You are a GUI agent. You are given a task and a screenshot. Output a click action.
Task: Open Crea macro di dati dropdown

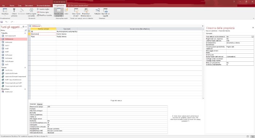click(76, 12)
